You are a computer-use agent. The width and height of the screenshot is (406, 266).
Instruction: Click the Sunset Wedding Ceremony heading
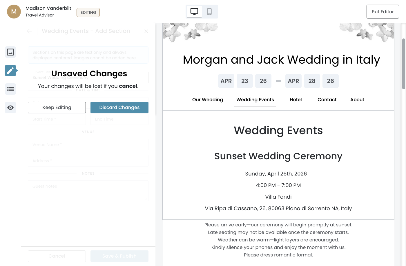(x=278, y=156)
